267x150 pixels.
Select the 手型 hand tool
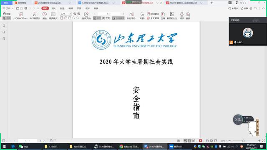[x=7, y=14]
